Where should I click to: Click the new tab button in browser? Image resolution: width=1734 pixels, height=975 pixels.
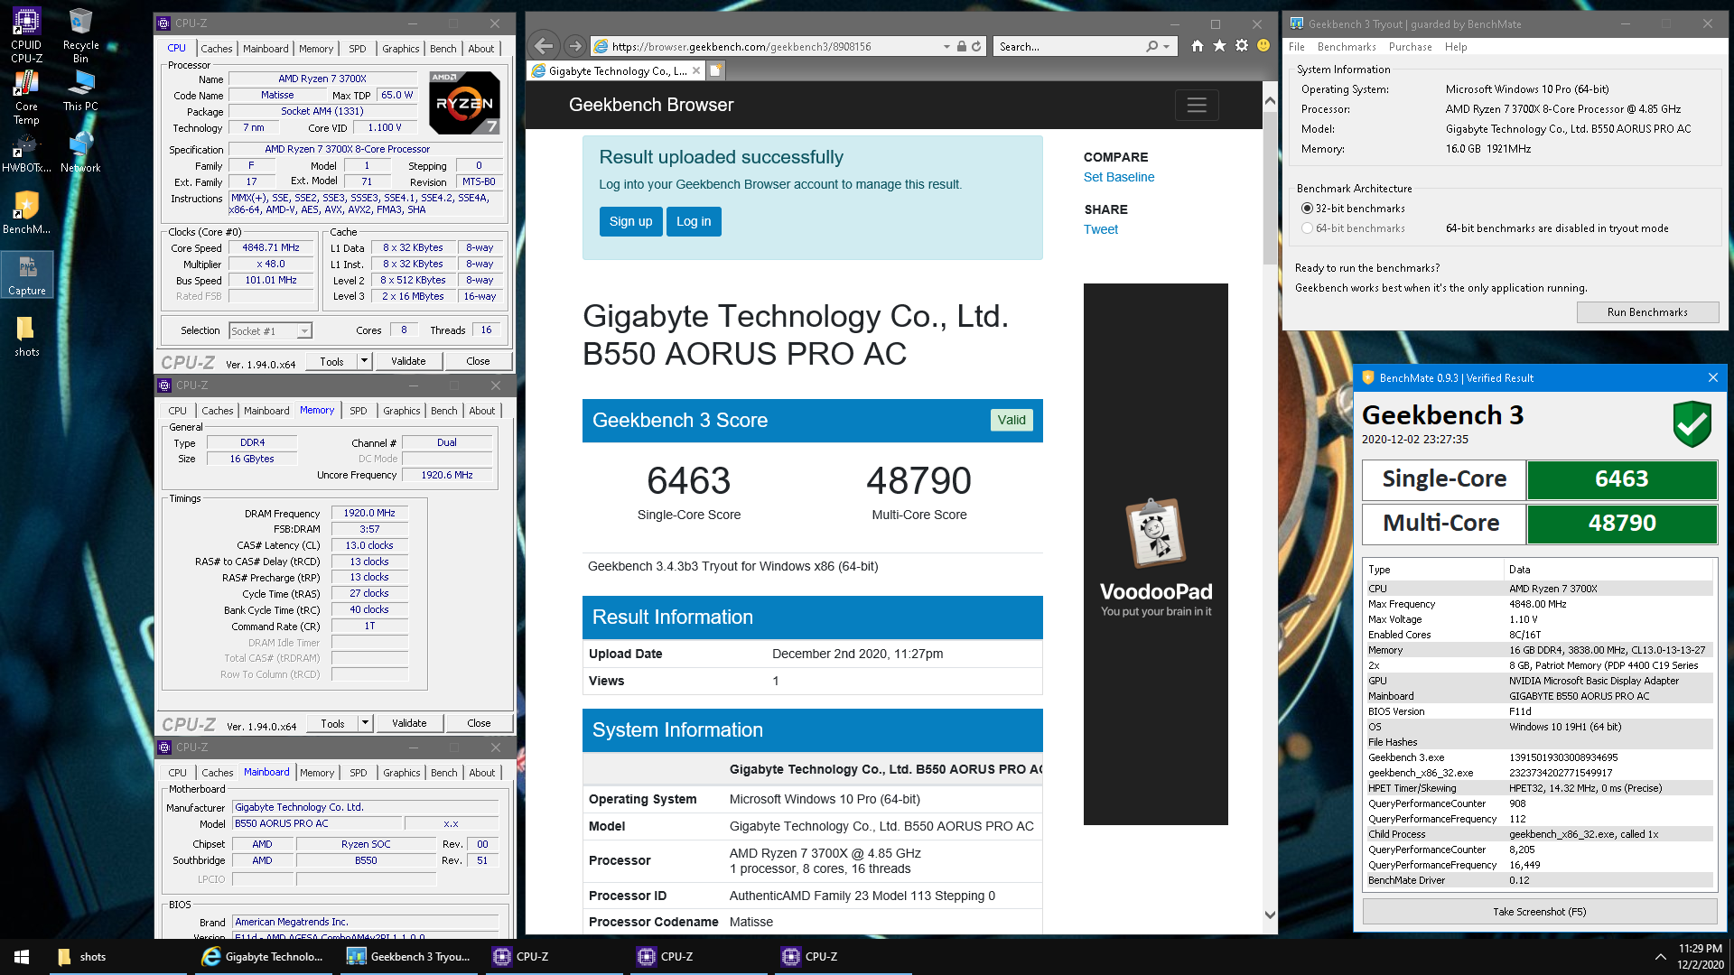click(x=716, y=70)
